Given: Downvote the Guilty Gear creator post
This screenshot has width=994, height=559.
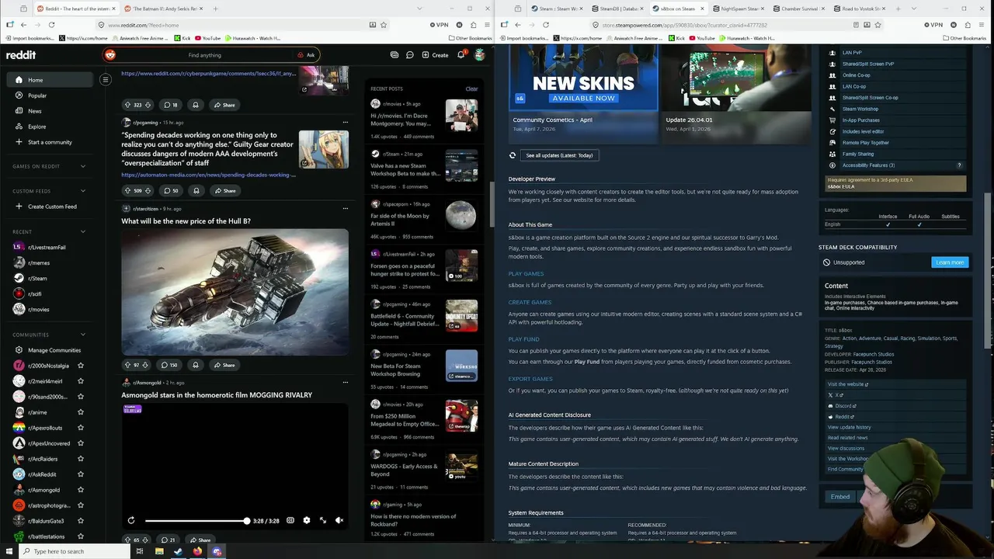Looking at the screenshot, I should [x=149, y=190].
